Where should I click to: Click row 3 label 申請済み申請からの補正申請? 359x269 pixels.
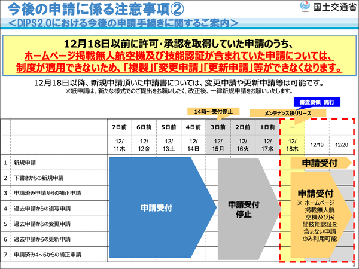pyautogui.click(x=47, y=193)
